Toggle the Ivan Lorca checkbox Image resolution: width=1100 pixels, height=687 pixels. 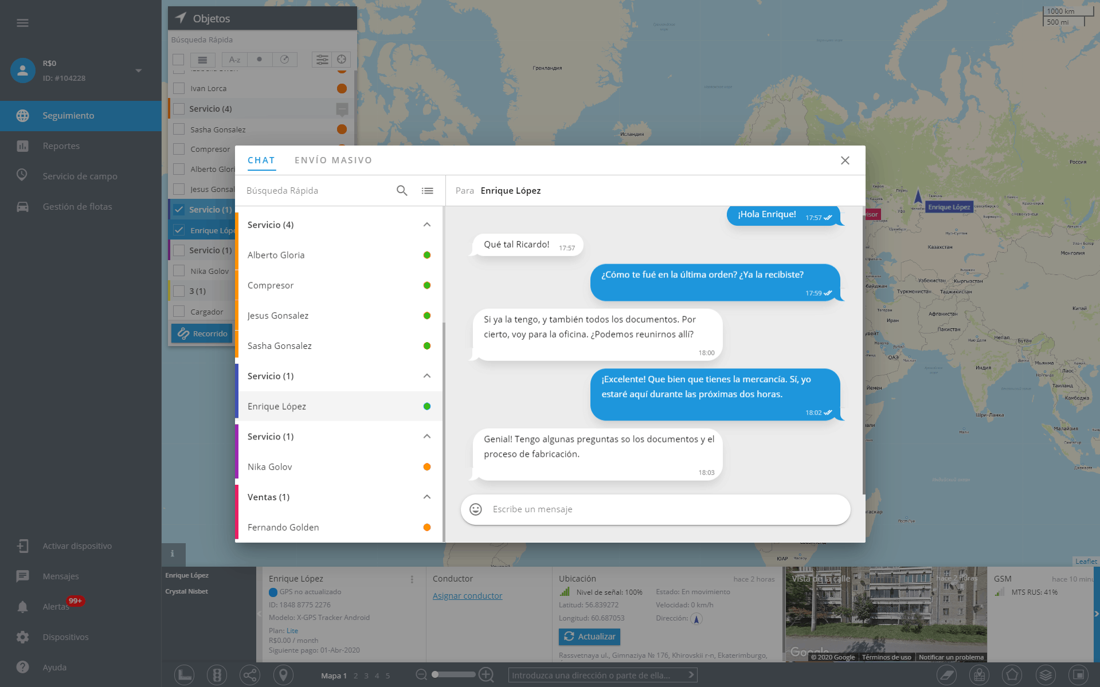point(179,88)
